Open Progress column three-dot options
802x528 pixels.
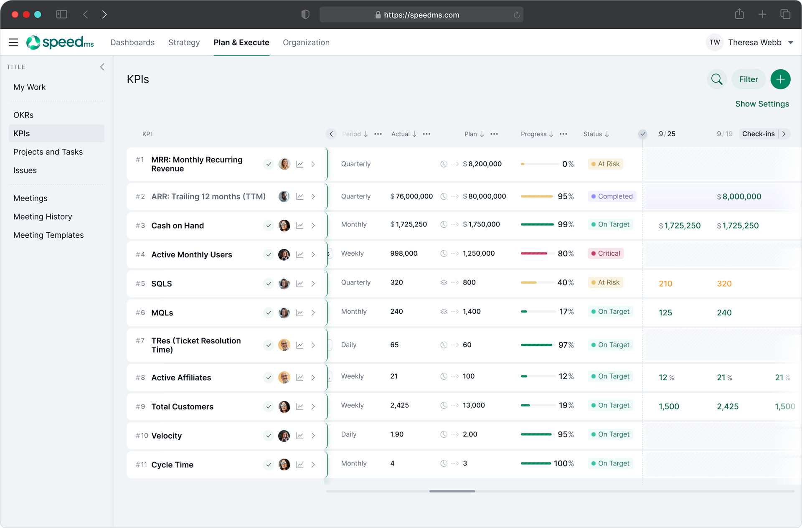[563, 134]
